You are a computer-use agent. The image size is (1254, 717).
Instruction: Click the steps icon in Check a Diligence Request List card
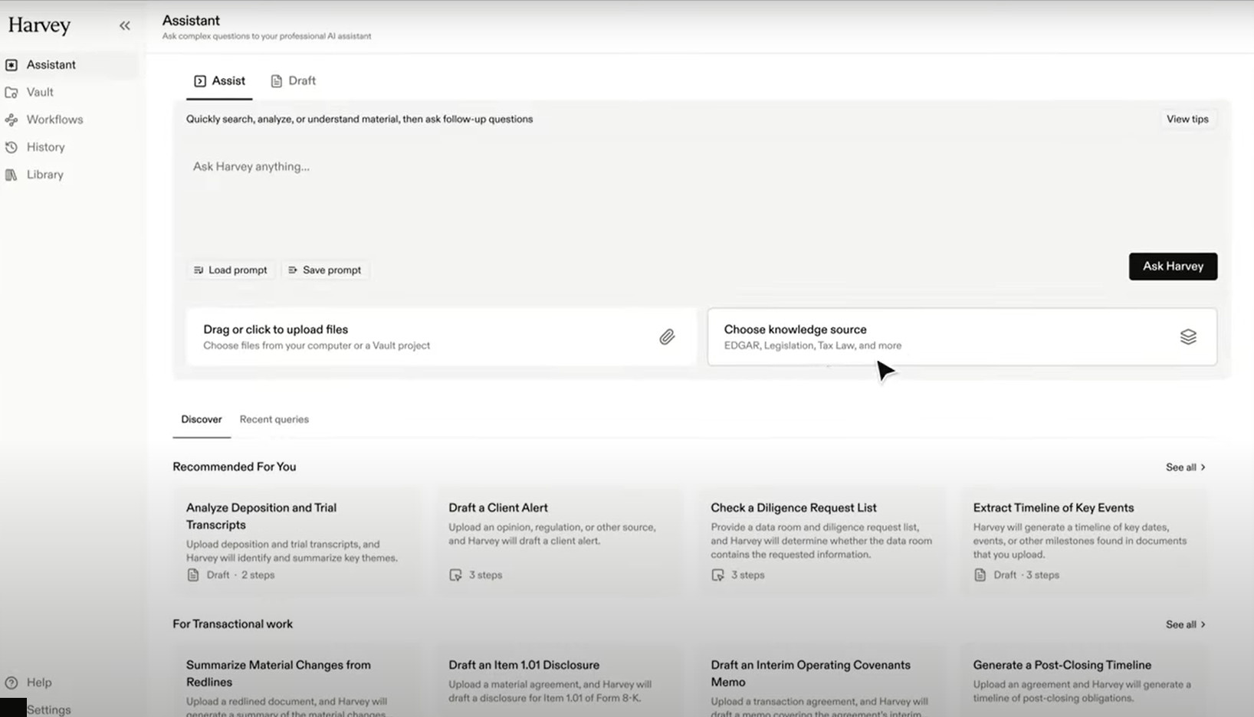point(717,575)
